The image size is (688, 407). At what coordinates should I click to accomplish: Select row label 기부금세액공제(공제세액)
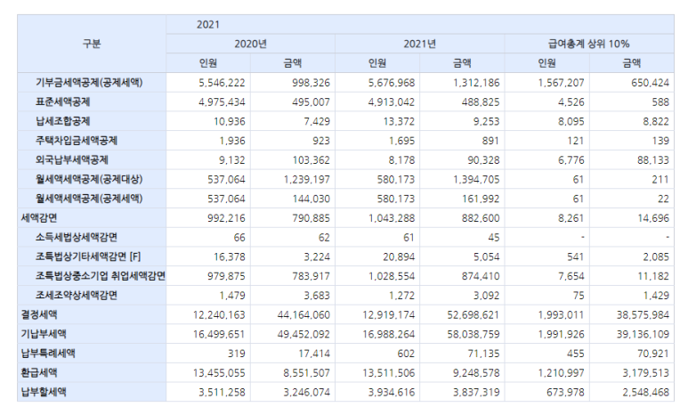click(x=89, y=83)
